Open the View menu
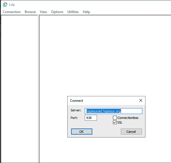Image resolution: width=171 pixels, height=163 pixels. 44,12
